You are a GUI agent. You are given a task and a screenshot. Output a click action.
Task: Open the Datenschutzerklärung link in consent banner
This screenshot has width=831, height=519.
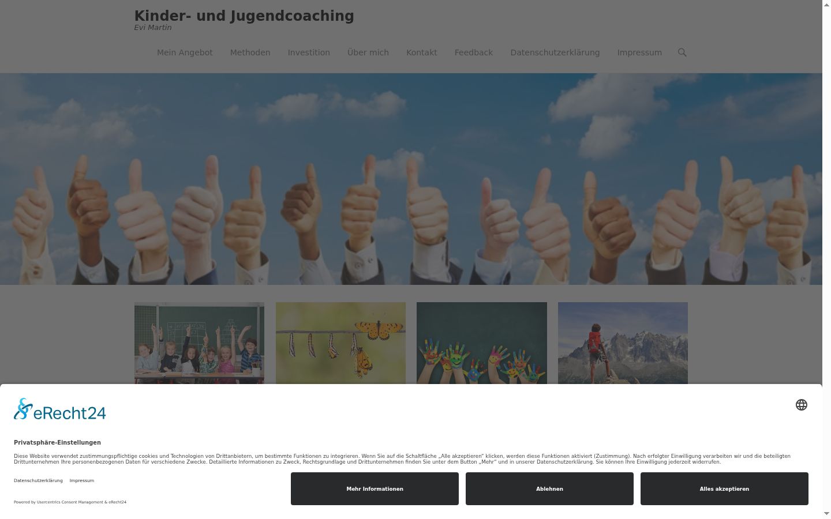[38, 480]
